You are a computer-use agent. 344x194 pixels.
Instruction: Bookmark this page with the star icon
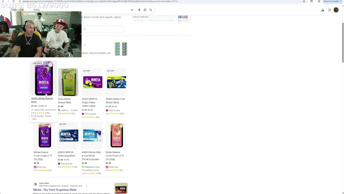[304, 1]
